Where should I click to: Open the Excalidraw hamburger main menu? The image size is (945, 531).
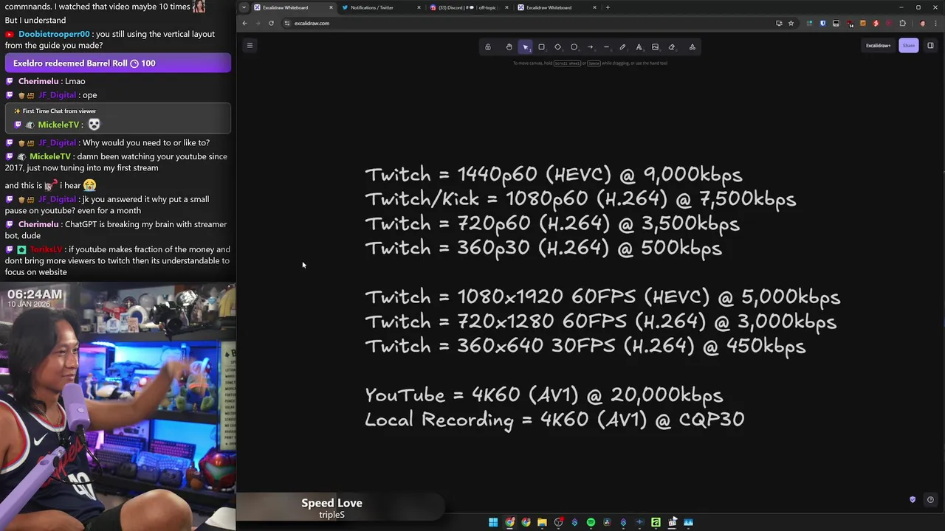(250, 46)
